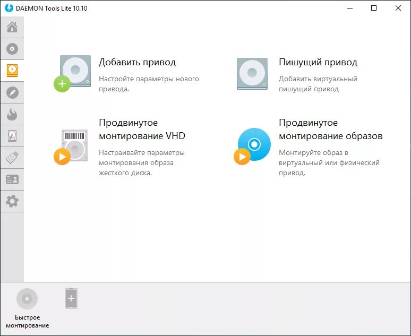The height and width of the screenshot is (336, 411).
Task: Open the USB stick sidebar icon
Action: [12, 158]
